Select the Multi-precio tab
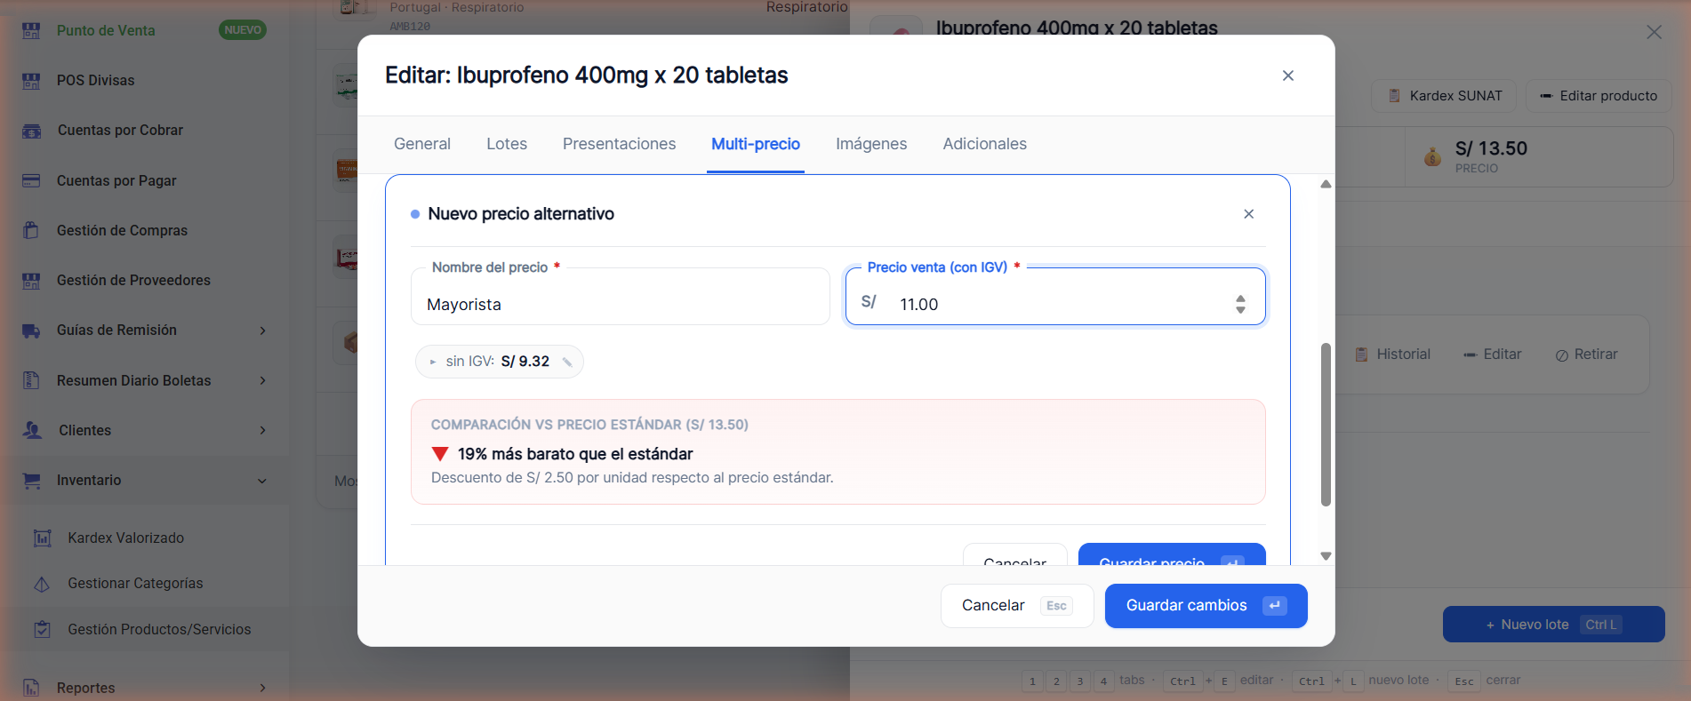Image resolution: width=1691 pixels, height=701 pixels. [756, 144]
